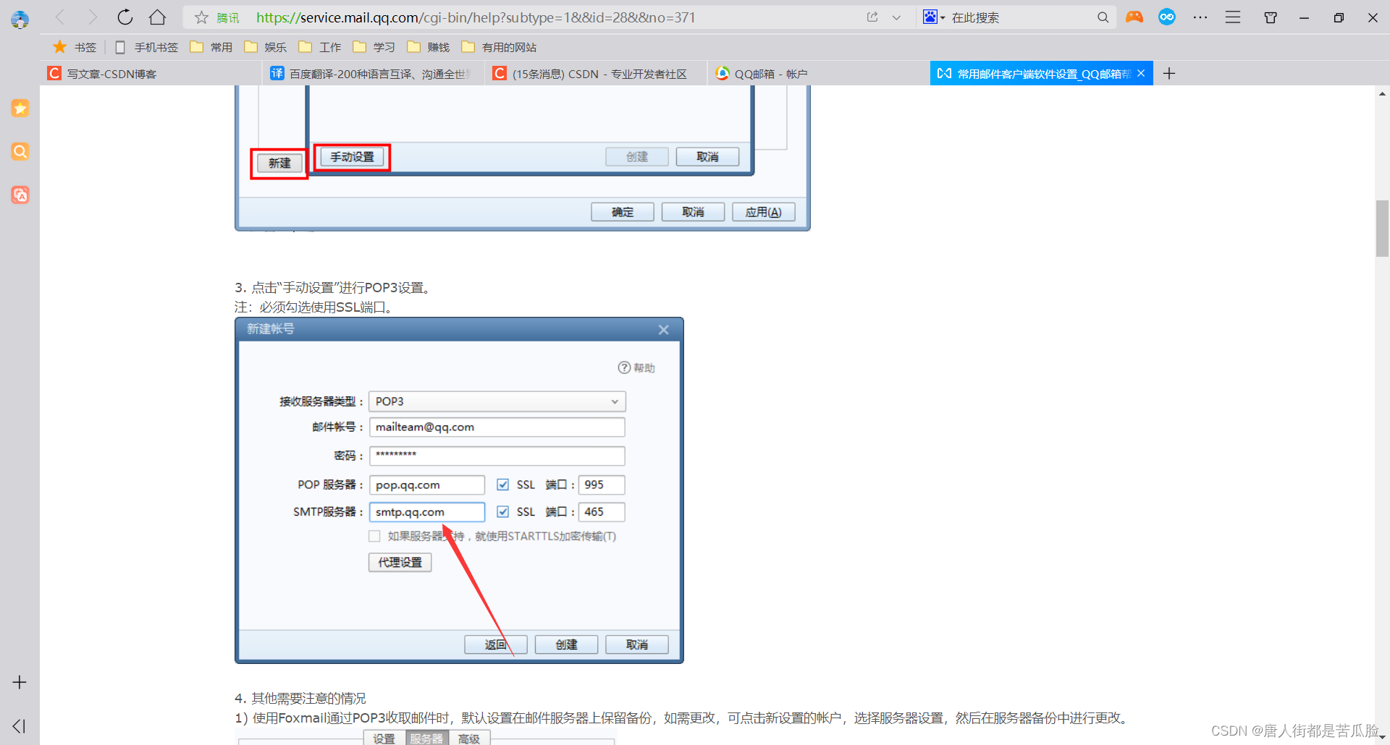Open the browser home page
The height and width of the screenshot is (745, 1390).
[157, 17]
